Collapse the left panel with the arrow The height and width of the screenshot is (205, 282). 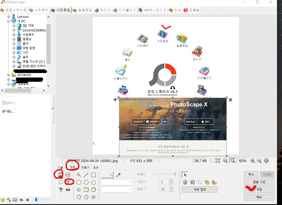[53, 108]
